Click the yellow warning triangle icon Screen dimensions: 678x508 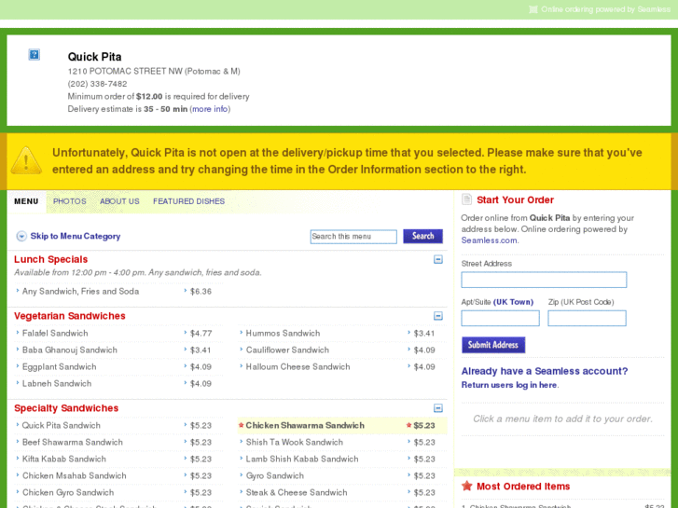[x=26, y=160]
